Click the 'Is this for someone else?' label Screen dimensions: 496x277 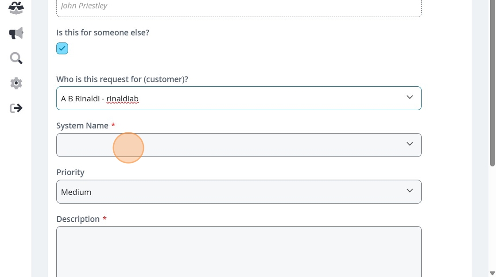pos(103,33)
